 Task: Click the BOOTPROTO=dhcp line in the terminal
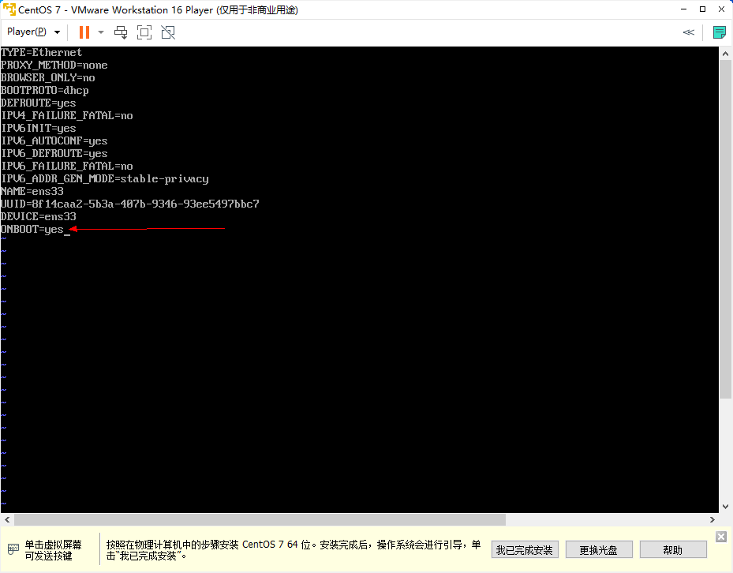click(44, 90)
